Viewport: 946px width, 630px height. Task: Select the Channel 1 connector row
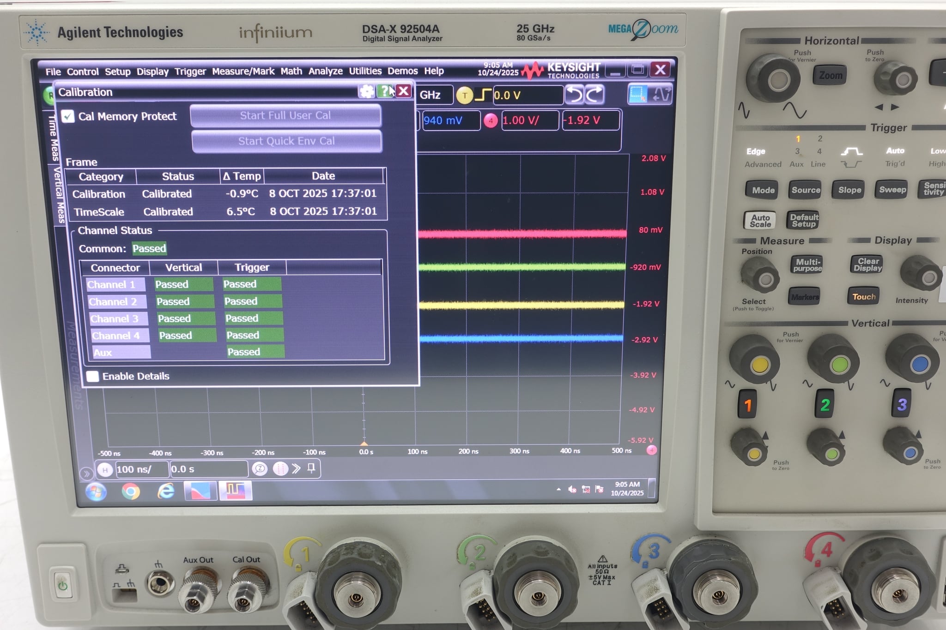pyautogui.click(x=115, y=284)
